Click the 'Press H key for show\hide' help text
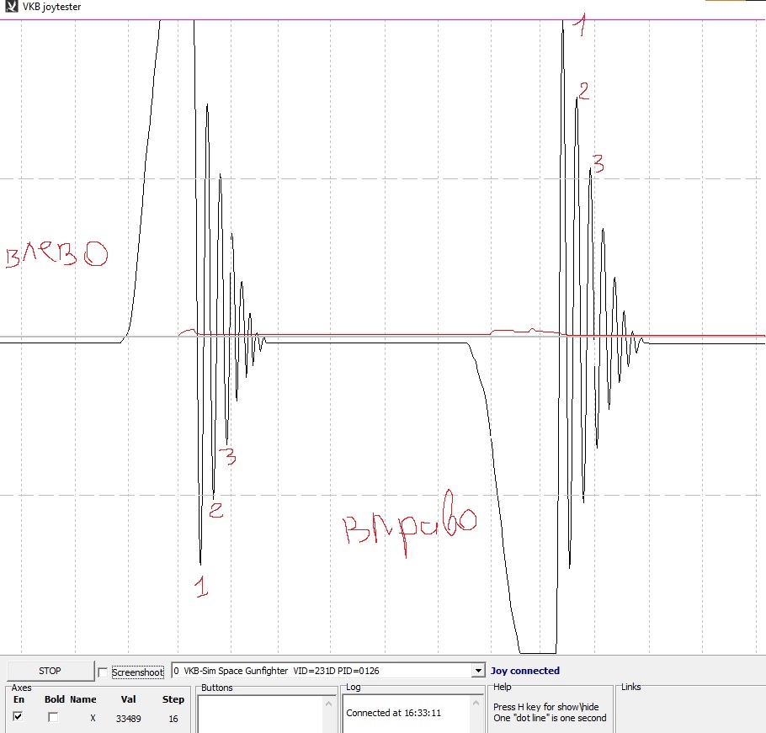 tap(545, 707)
